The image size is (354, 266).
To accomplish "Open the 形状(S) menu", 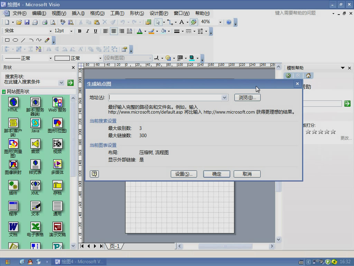I will point(137,14).
